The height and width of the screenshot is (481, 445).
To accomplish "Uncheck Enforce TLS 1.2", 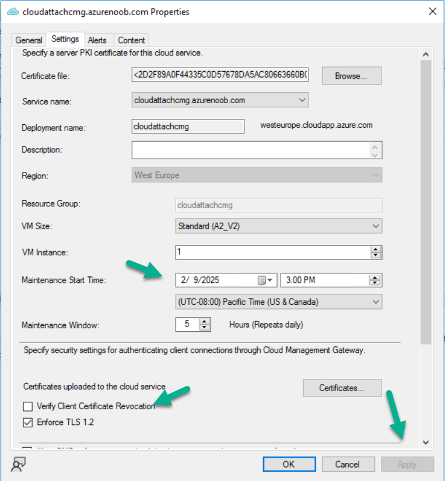I will [27, 423].
